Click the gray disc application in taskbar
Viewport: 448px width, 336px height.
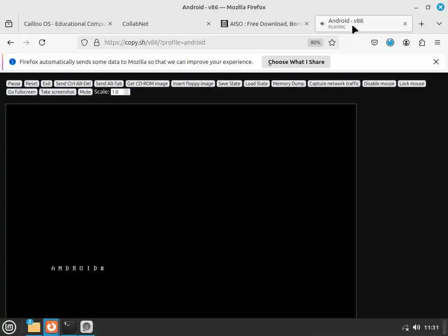[x=87, y=327]
